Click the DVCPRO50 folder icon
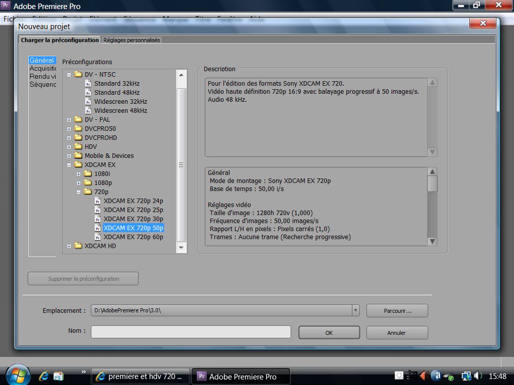 click(x=78, y=128)
